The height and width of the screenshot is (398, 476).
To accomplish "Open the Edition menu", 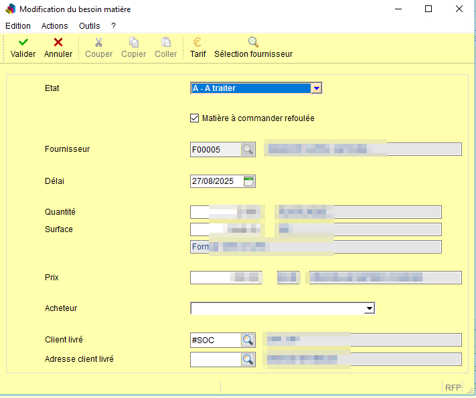I will [x=18, y=26].
